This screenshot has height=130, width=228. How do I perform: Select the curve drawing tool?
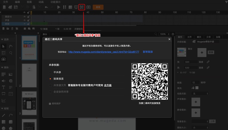click(11, 115)
